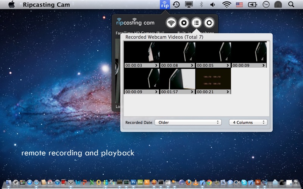Toggle the recorded videos list button
The width and height of the screenshot is (303, 189).
pyautogui.click(x=197, y=23)
